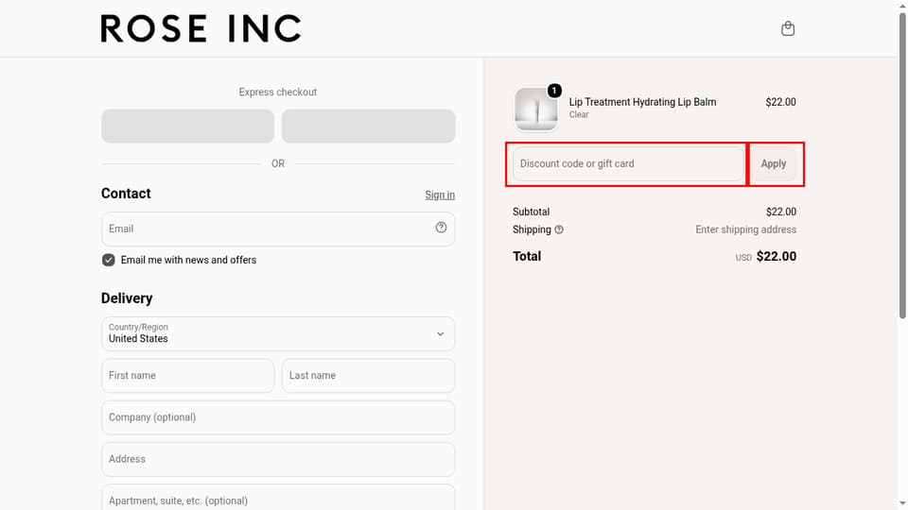Click the Lip Balm product thumbnail
The height and width of the screenshot is (510, 908).
point(536,109)
